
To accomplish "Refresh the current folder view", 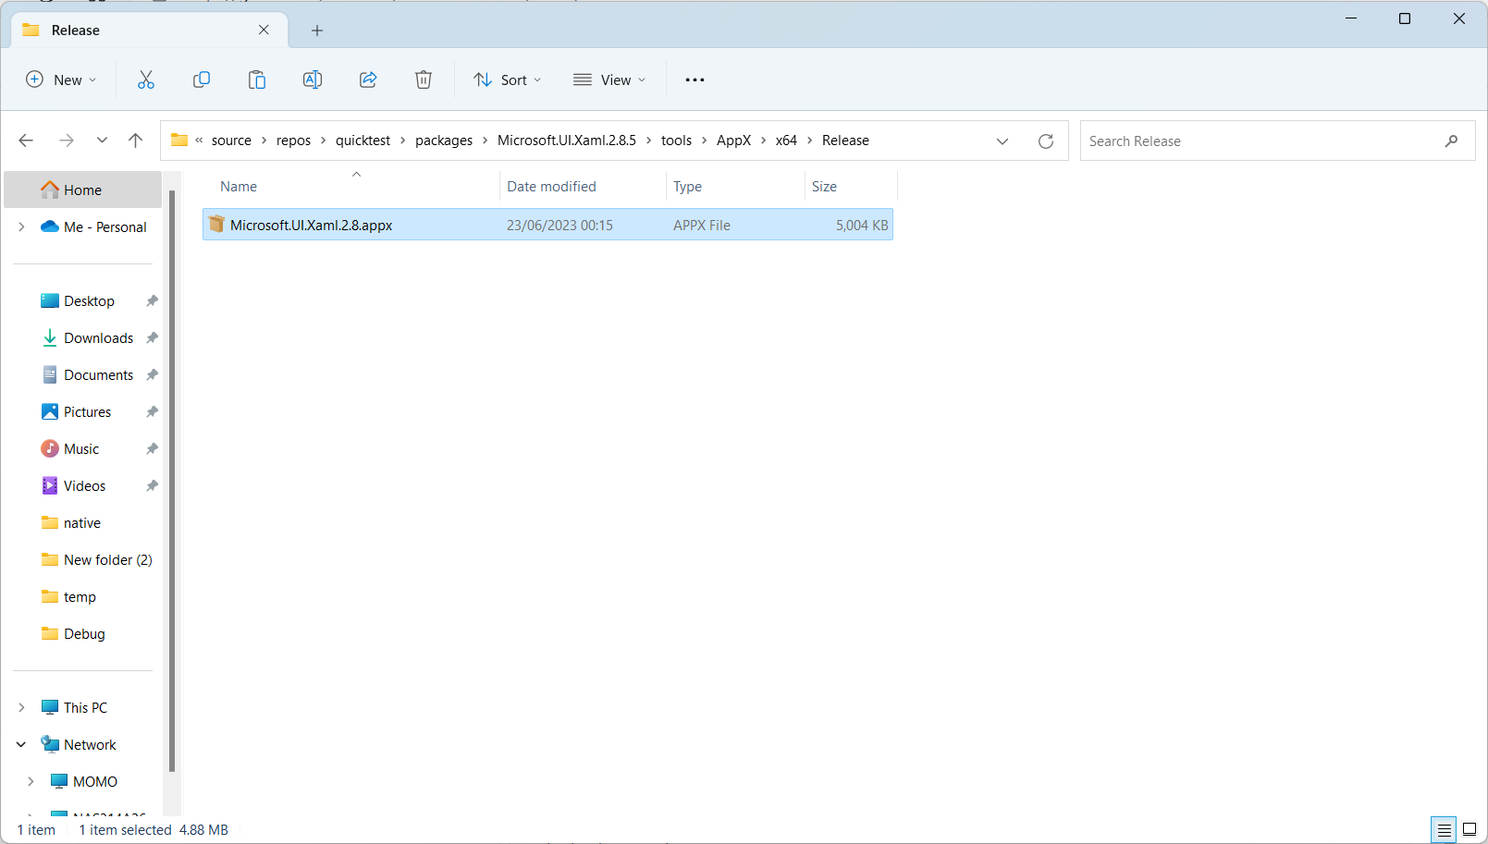I will (x=1046, y=141).
